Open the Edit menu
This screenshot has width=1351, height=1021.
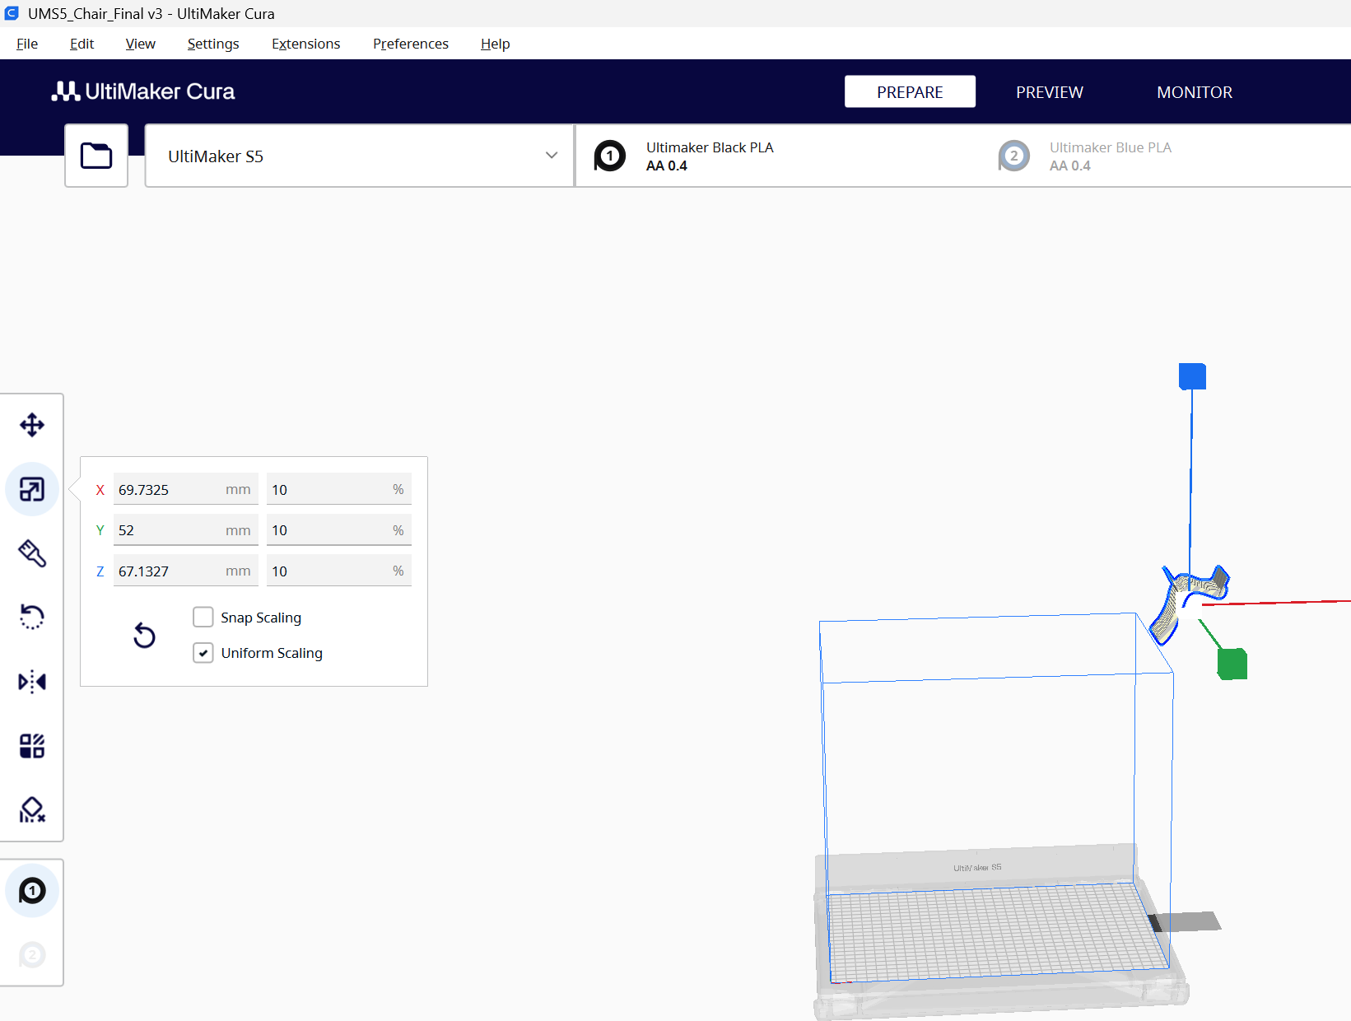[82, 44]
